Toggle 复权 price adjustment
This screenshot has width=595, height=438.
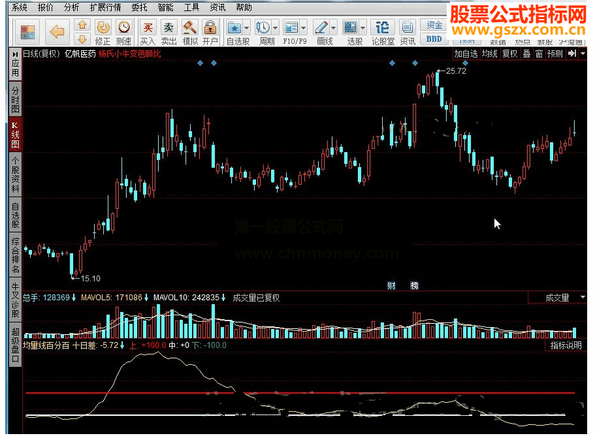(x=509, y=54)
